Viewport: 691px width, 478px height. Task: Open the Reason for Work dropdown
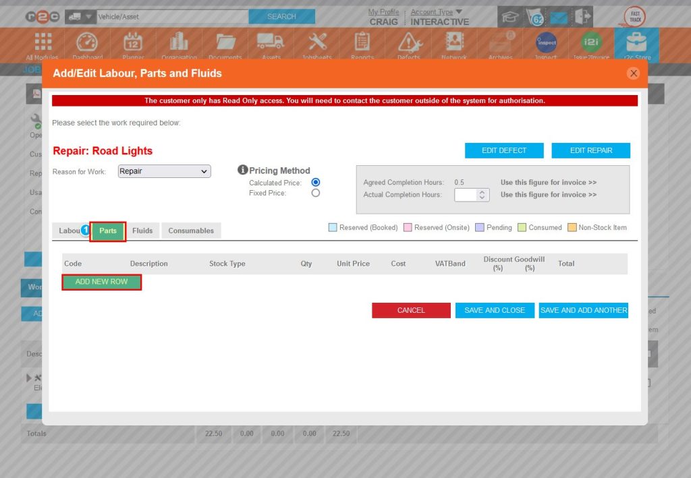click(x=164, y=172)
